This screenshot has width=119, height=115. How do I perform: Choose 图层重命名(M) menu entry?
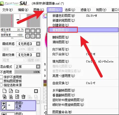coord(83,112)
